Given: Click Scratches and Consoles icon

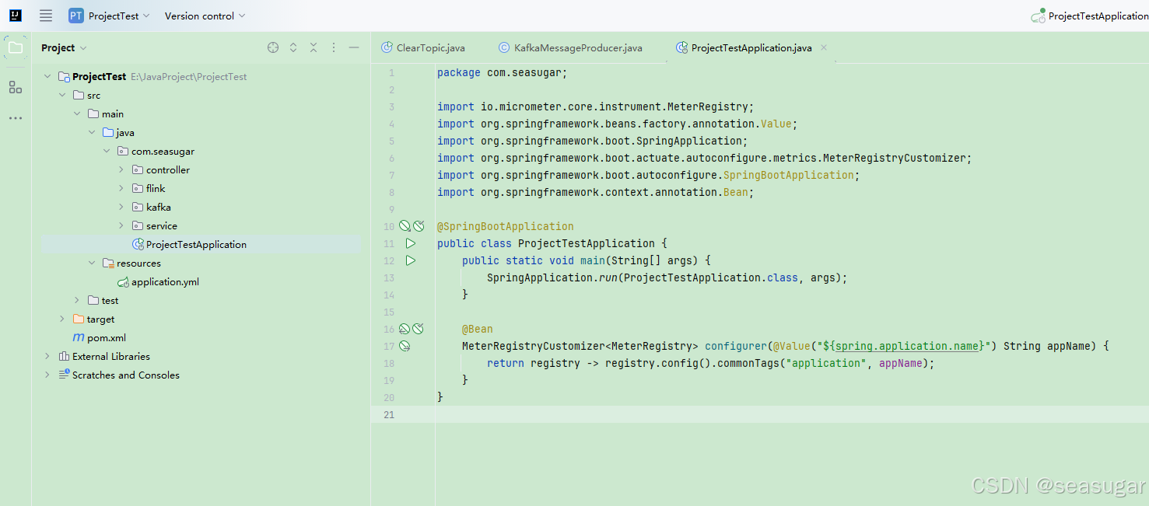Looking at the screenshot, I should pyautogui.click(x=64, y=375).
